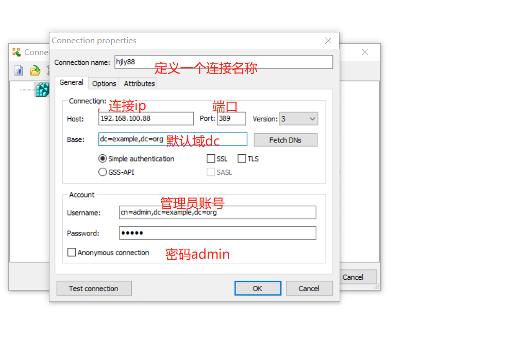
Task: Switch to the Options tab
Action: 104,83
